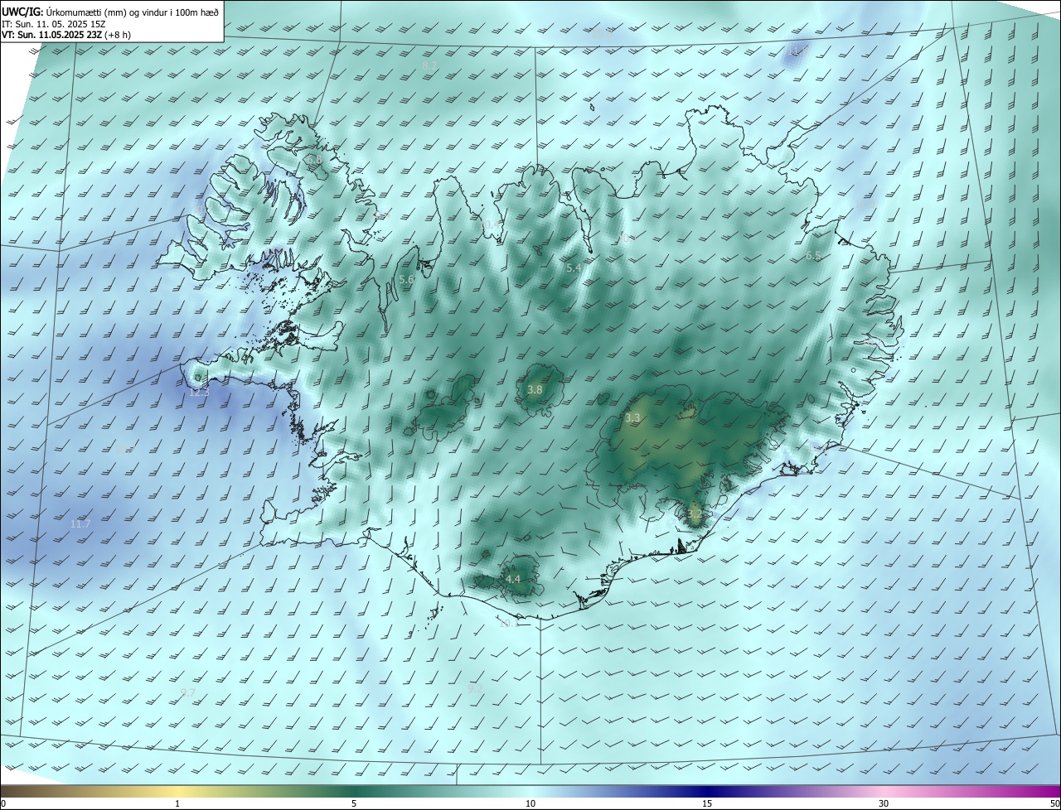Image resolution: width=1061 pixels, height=810 pixels.
Task: Click the 50 tick on the color scale
Action: [1054, 803]
